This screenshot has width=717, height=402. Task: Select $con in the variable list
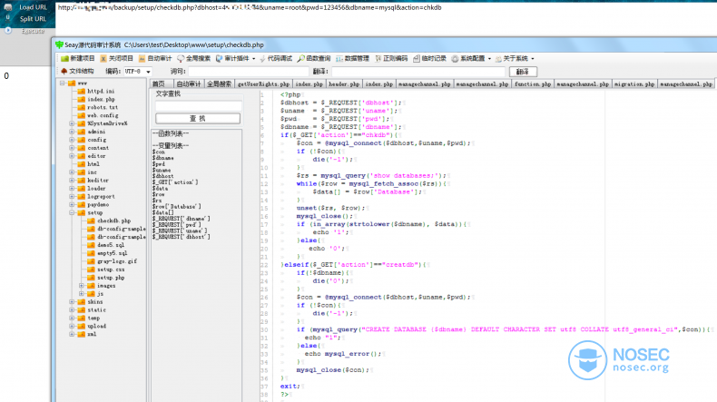point(159,152)
